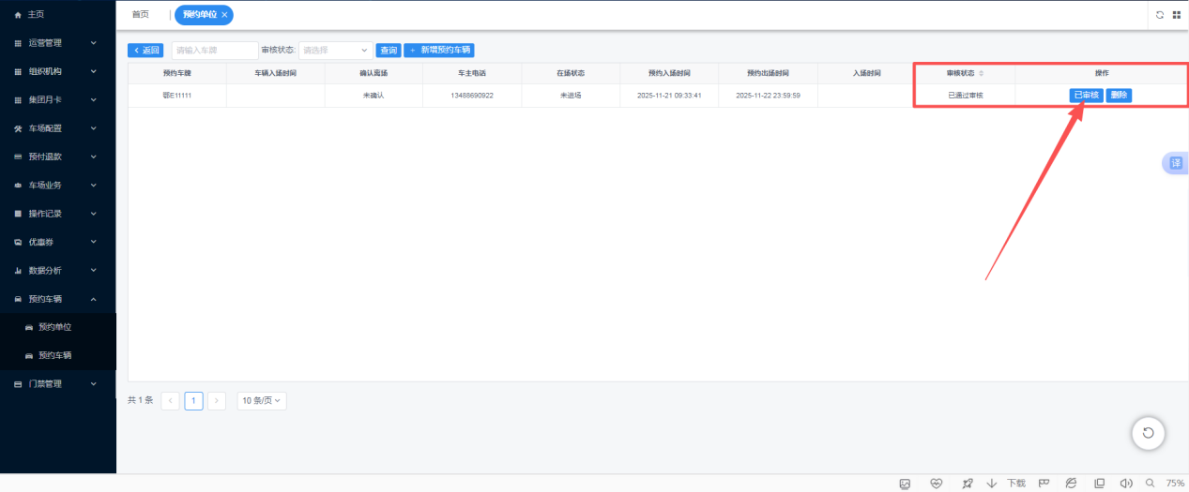
Task: Click the picture icon in browser status bar
Action: coord(905,484)
